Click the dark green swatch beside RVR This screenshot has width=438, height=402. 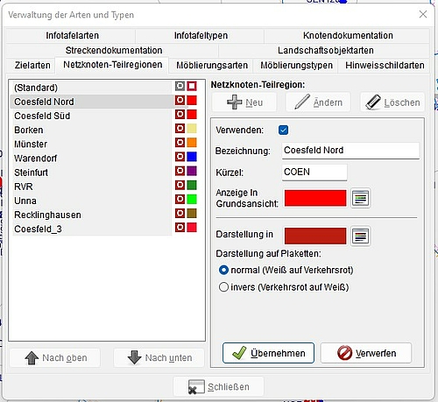pos(192,185)
